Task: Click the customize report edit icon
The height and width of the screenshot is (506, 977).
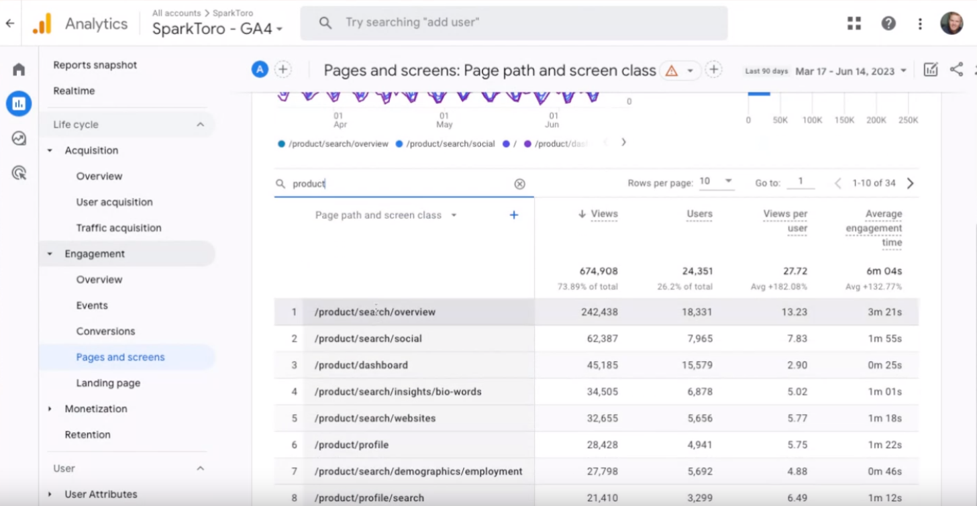Action: [x=931, y=70]
